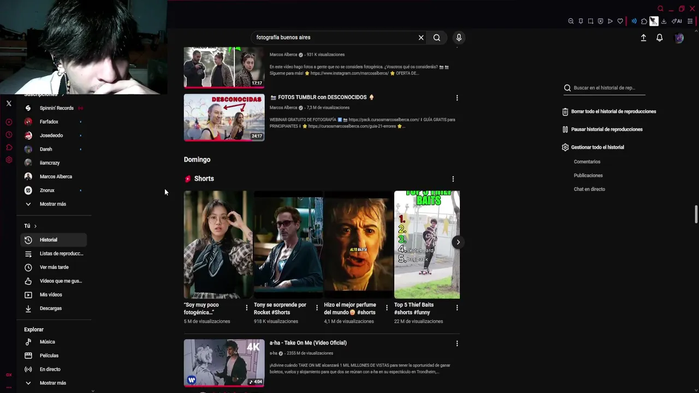Open Vídeos que me gustan in sidebar
Viewport: 699px width, 393px height.
point(54,281)
